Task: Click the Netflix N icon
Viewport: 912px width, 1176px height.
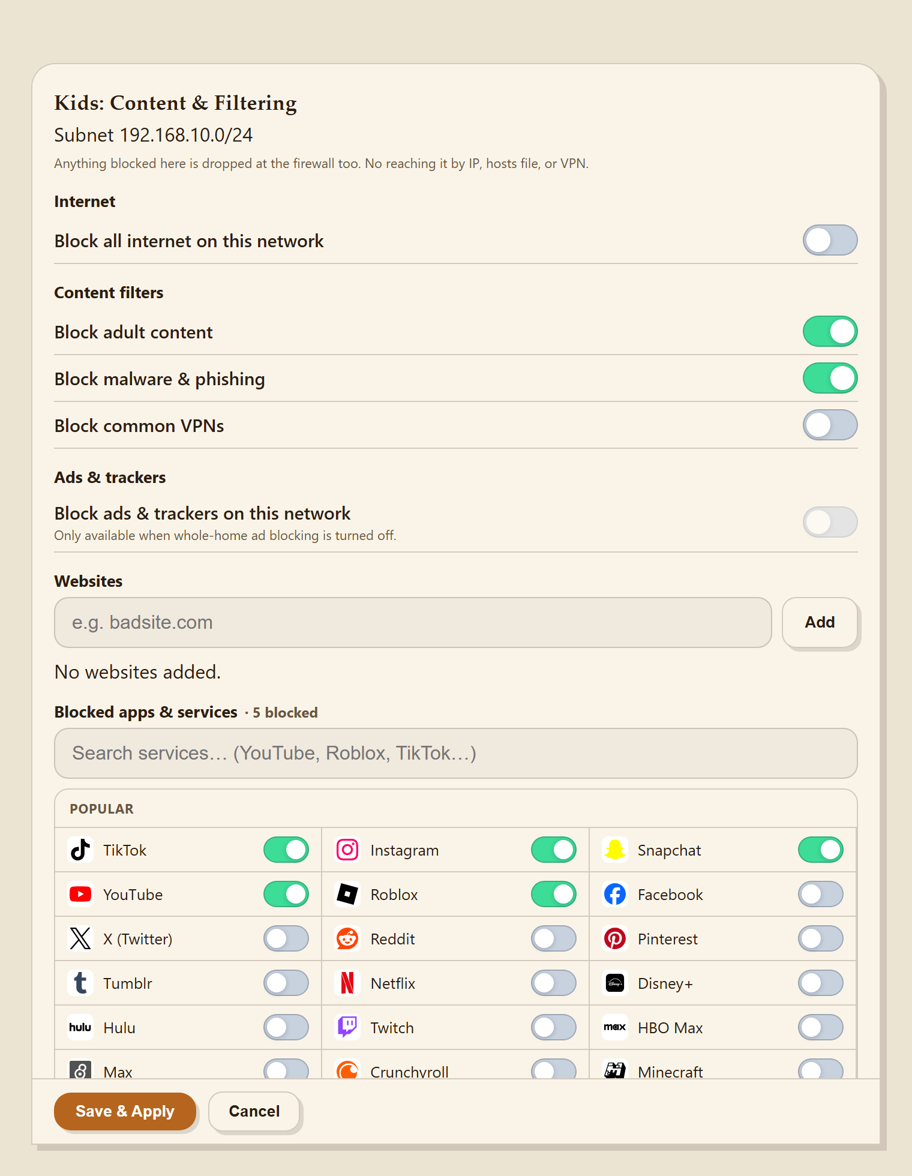Action: tap(347, 983)
